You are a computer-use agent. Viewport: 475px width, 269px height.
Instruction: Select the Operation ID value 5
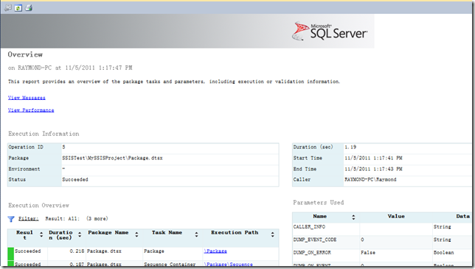click(x=63, y=147)
